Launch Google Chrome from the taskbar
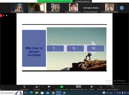The width and height of the screenshot is (129, 95). [53, 93]
